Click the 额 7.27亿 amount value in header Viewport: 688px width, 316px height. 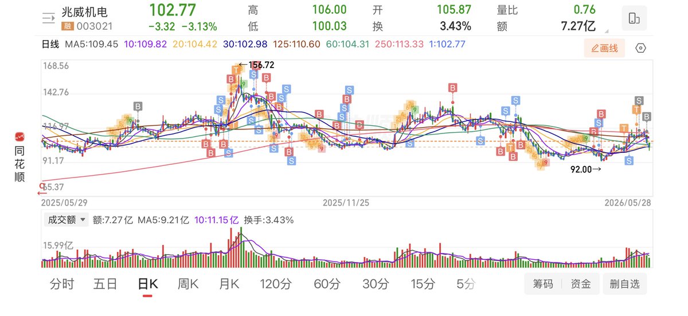coord(577,26)
